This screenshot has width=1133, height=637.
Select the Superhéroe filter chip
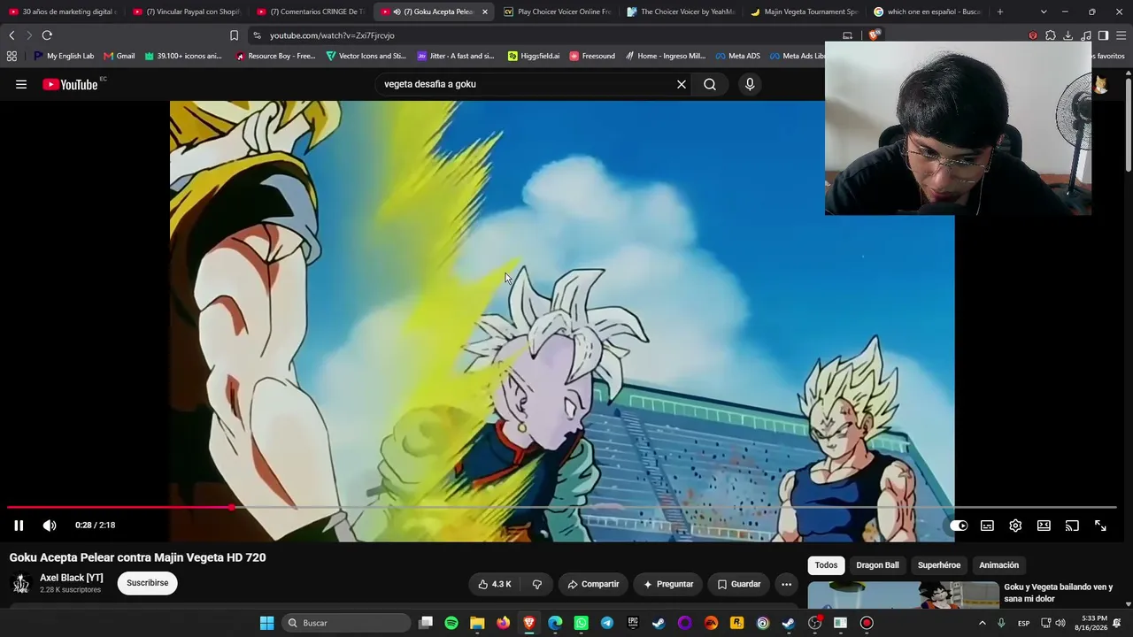939,565
